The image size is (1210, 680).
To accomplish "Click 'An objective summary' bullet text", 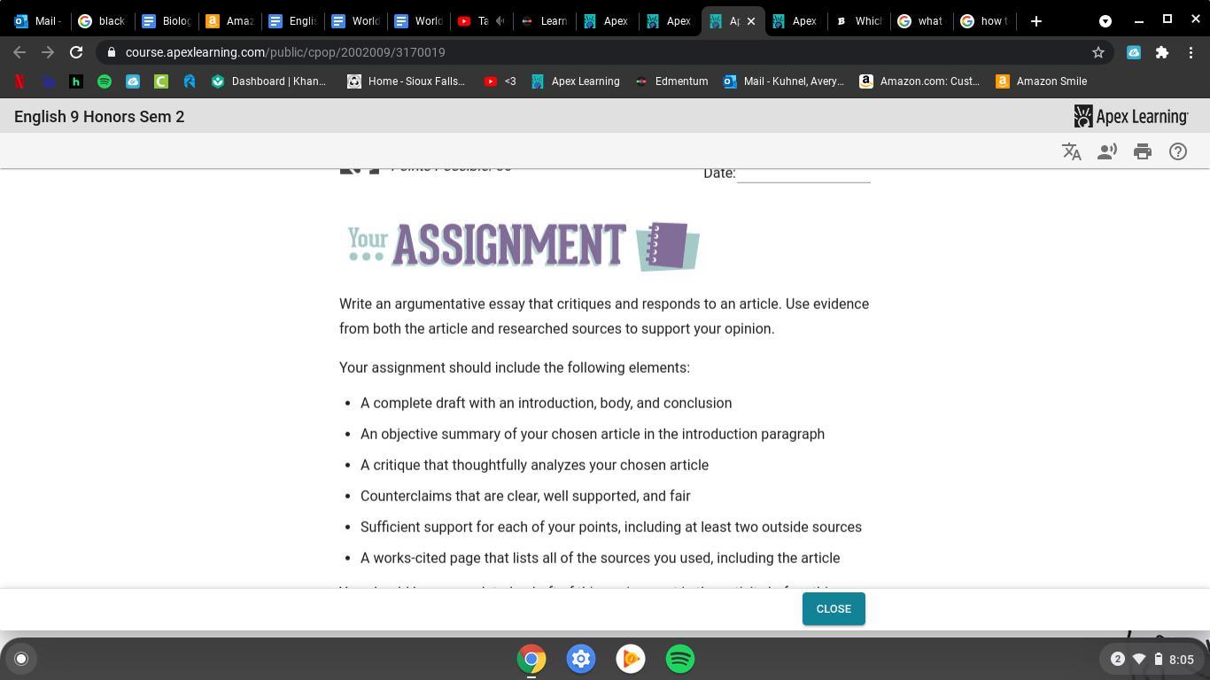I will tap(593, 434).
